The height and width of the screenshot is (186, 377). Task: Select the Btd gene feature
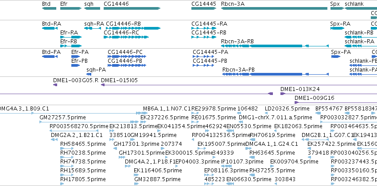click(x=49, y=8)
